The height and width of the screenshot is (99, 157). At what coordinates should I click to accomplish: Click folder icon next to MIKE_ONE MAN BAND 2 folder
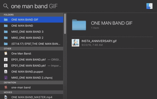[x=6, y=38]
